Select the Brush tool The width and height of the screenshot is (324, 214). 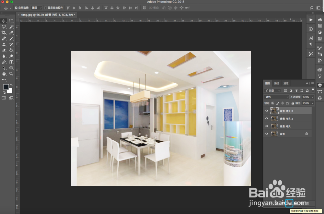click(x=11, y=39)
